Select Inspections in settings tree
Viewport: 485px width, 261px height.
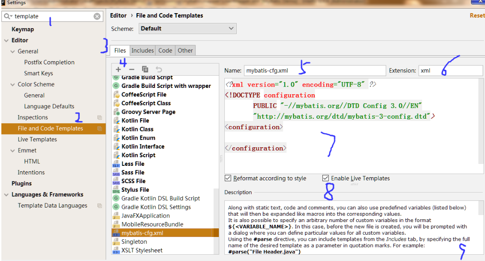coord(33,117)
